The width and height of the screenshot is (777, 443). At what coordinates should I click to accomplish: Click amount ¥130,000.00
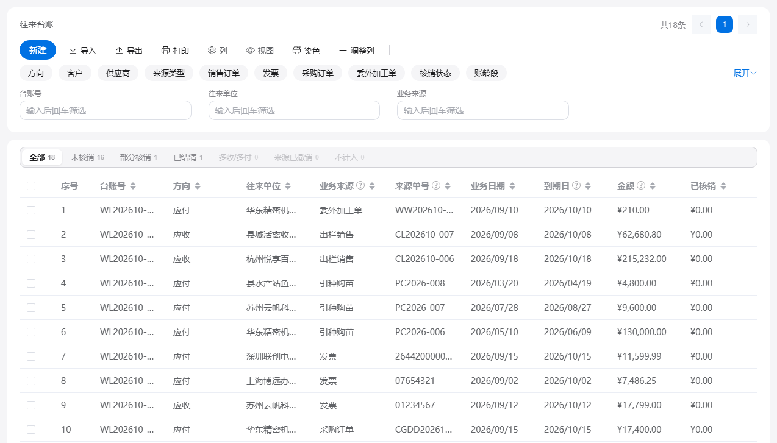pos(642,332)
